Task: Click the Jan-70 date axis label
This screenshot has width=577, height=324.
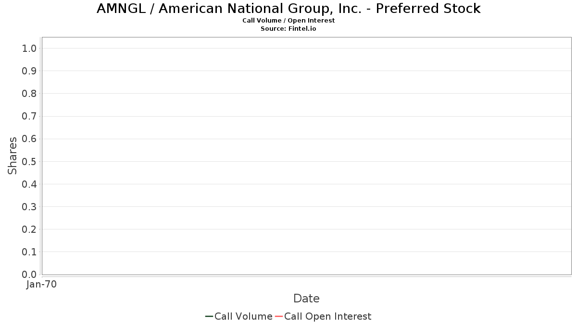Action: 42,284
